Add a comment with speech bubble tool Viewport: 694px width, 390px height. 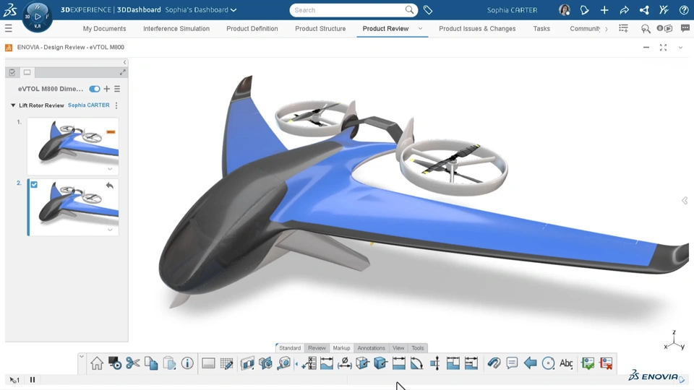click(512, 363)
